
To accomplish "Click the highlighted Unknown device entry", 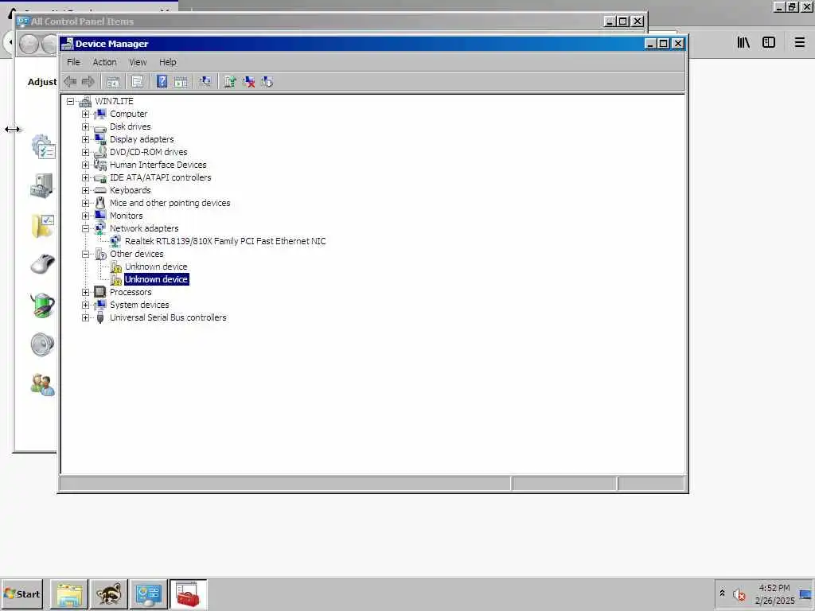I will point(156,279).
